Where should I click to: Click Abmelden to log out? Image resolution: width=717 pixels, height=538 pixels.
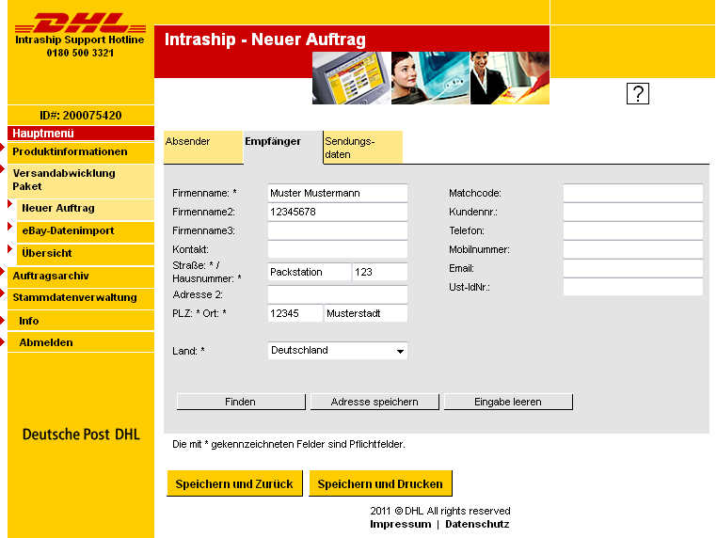pyautogui.click(x=81, y=342)
